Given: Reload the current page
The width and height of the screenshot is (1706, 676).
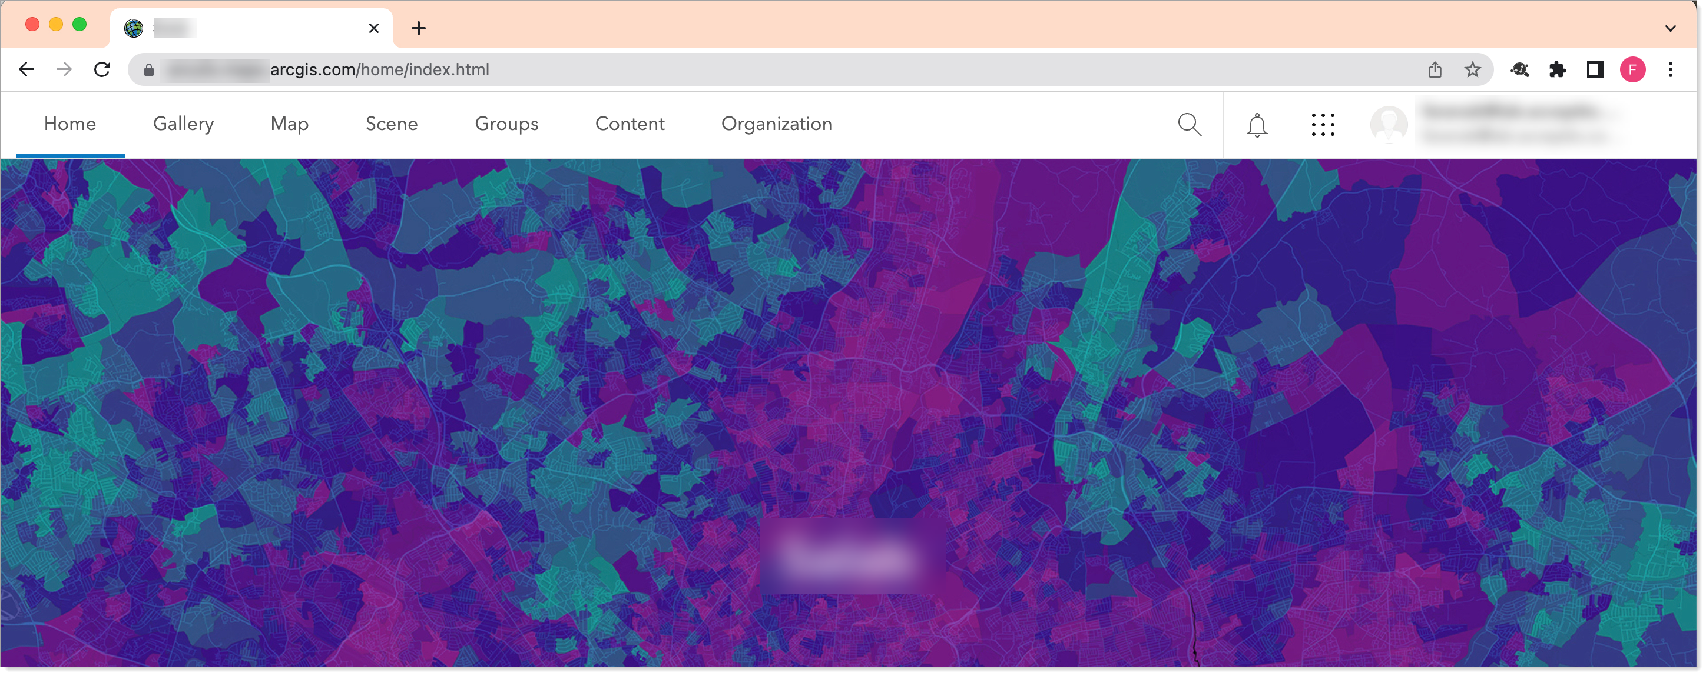Looking at the screenshot, I should (102, 69).
